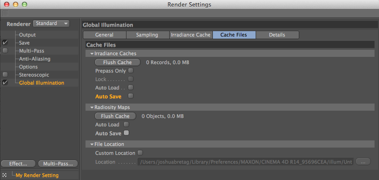Open the Renderer Standard dropdown

(x=52, y=24)
